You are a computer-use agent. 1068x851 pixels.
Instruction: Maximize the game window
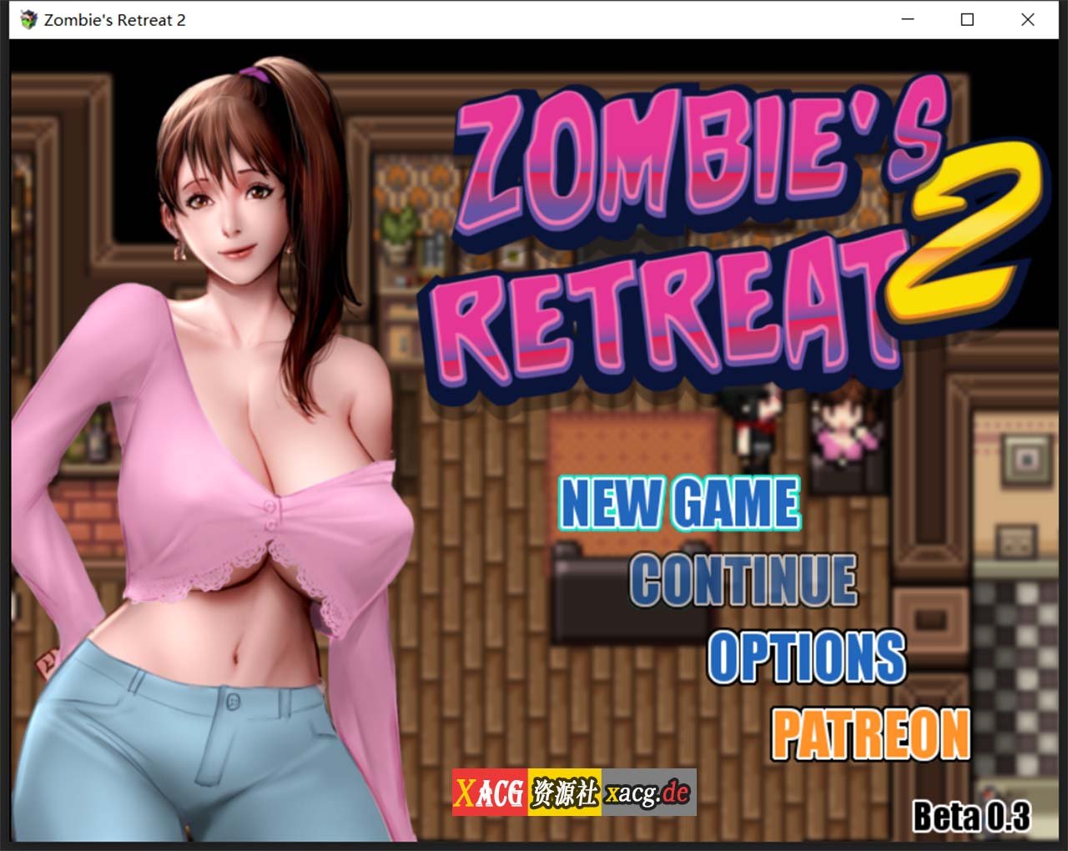tap(967, 20)
